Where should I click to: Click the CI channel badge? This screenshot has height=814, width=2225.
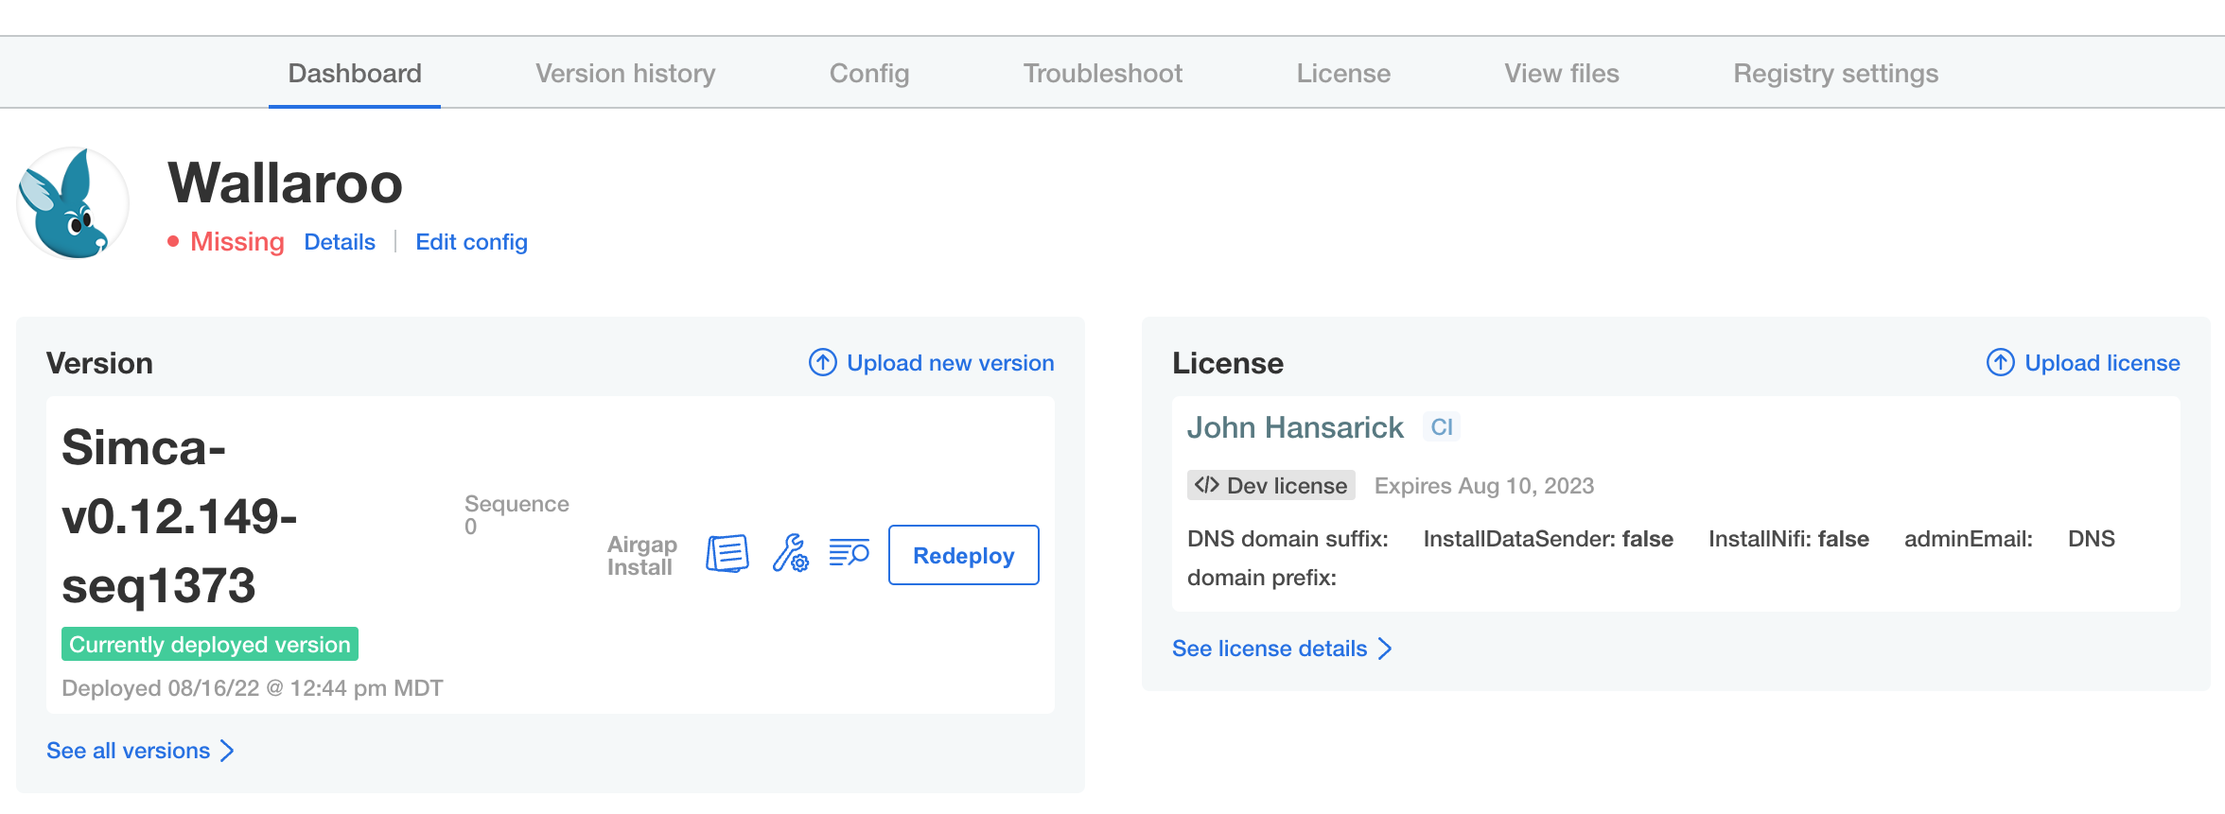pos(1442,427)
